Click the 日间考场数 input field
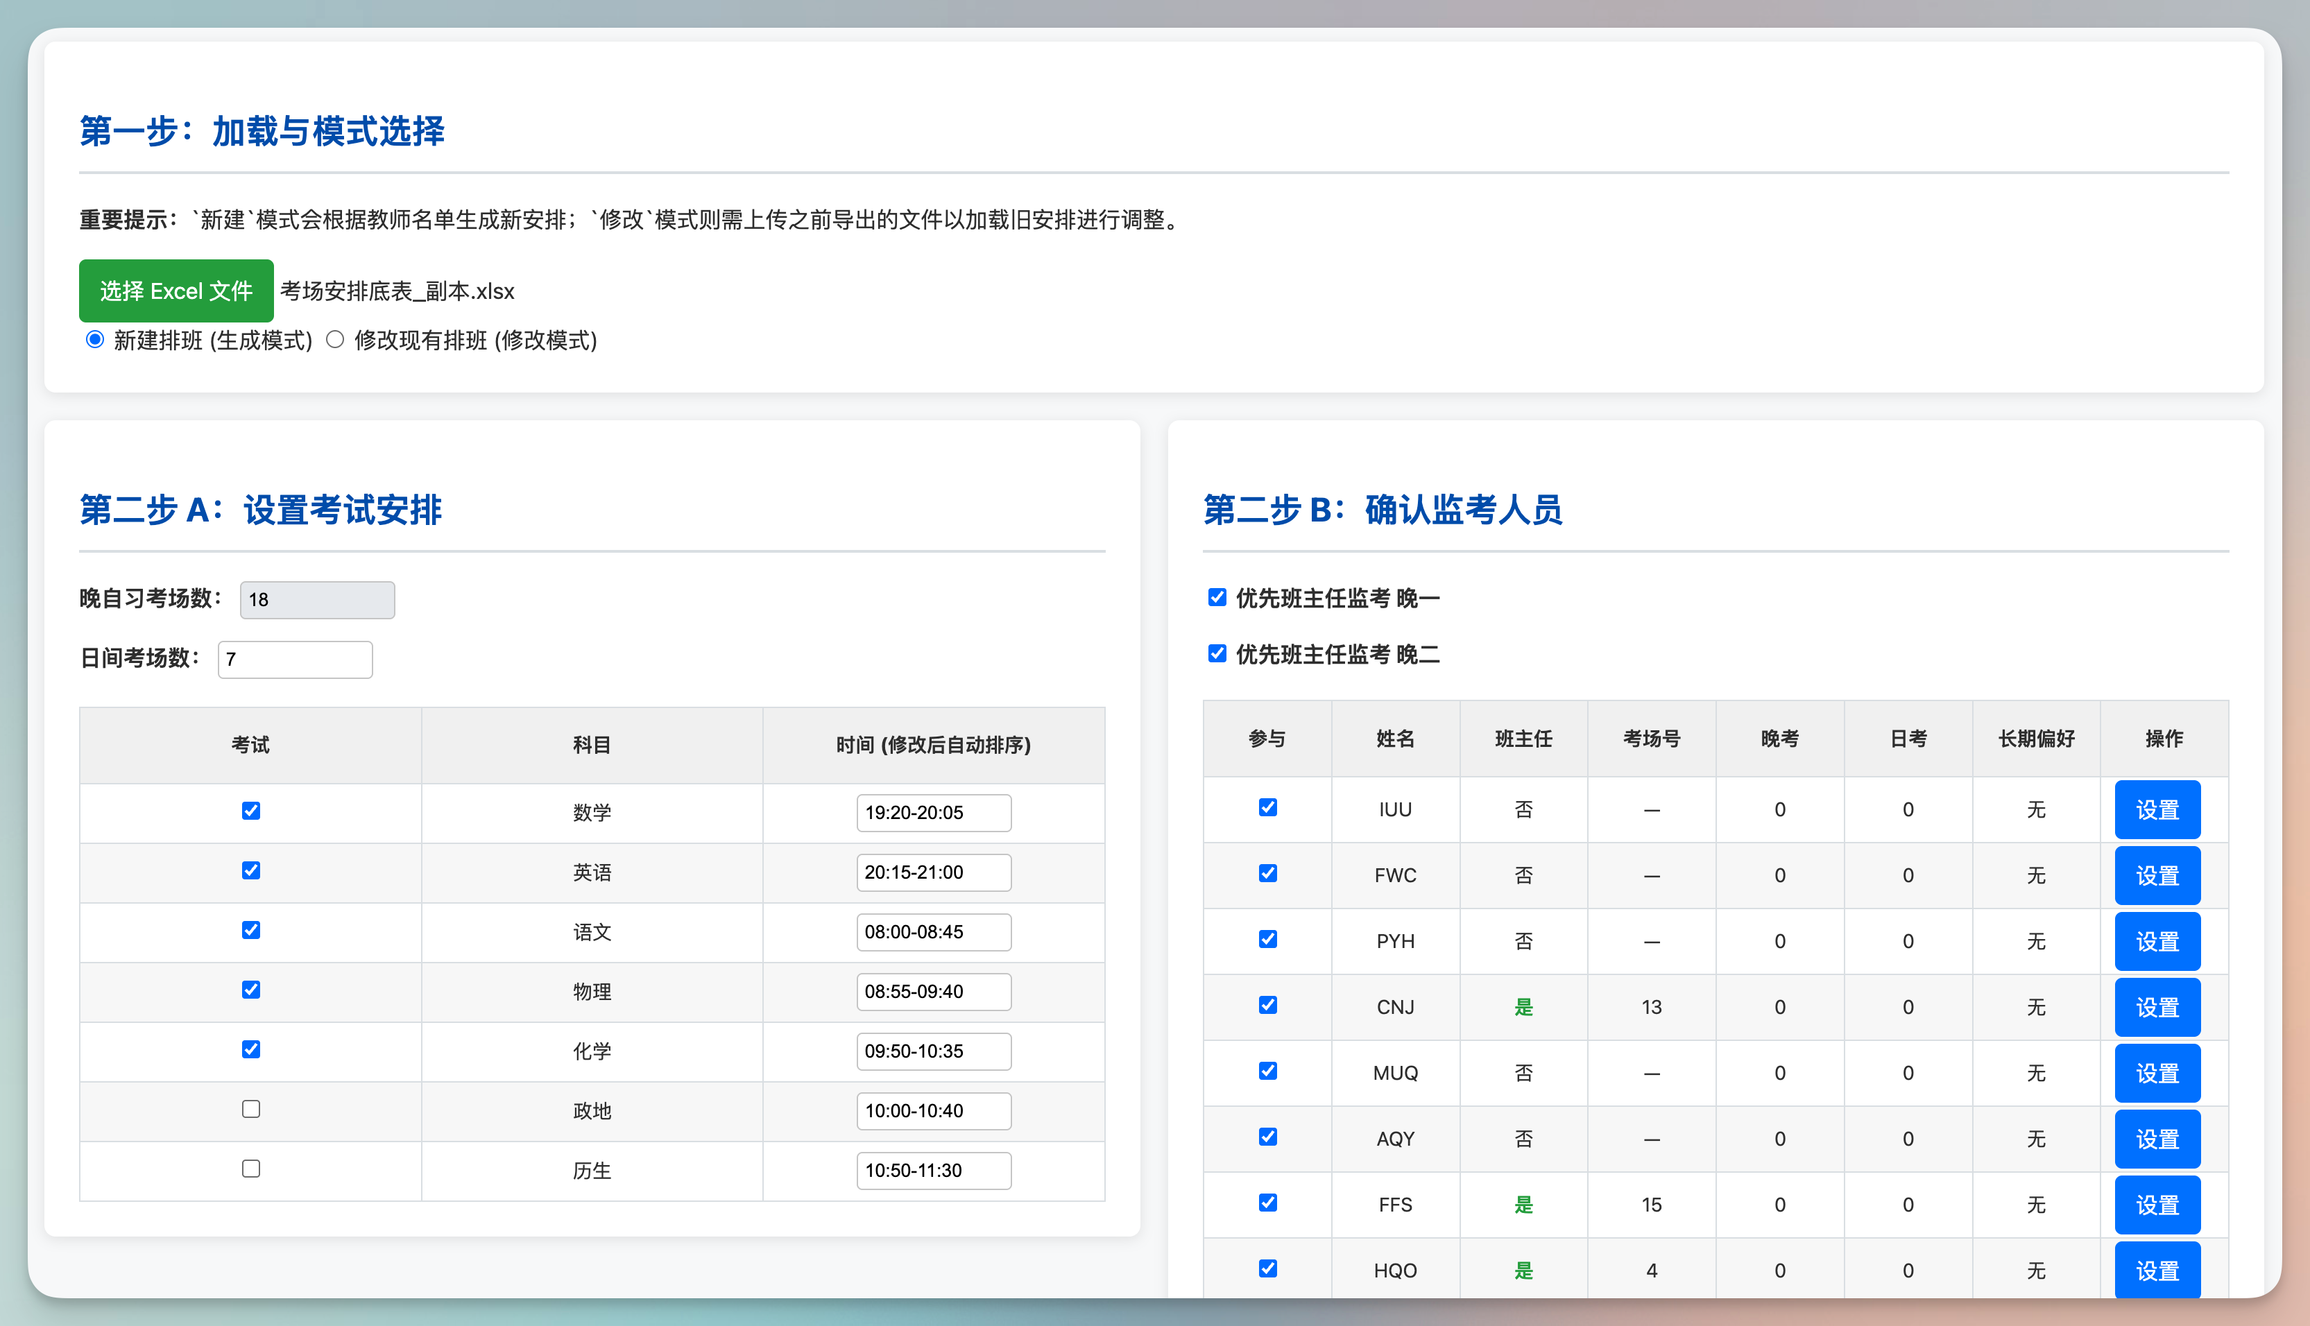Screen dimensions: 2310x1326 [x=295, y=660]
